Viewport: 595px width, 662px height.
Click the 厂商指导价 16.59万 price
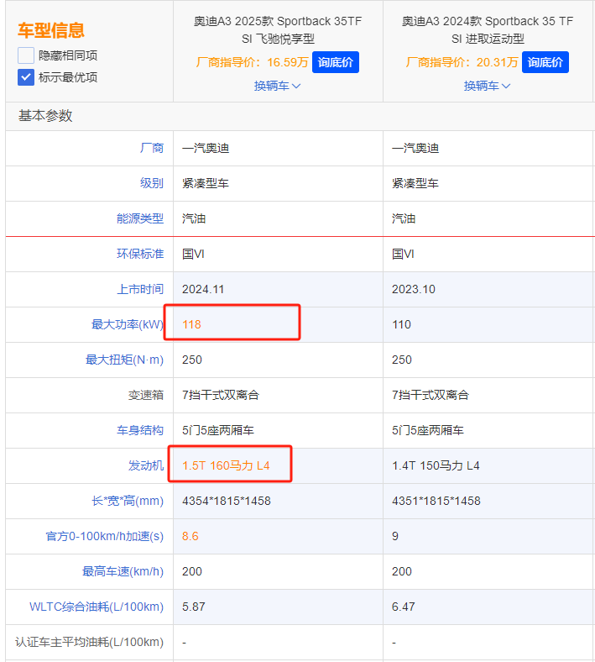pos(252,62)
